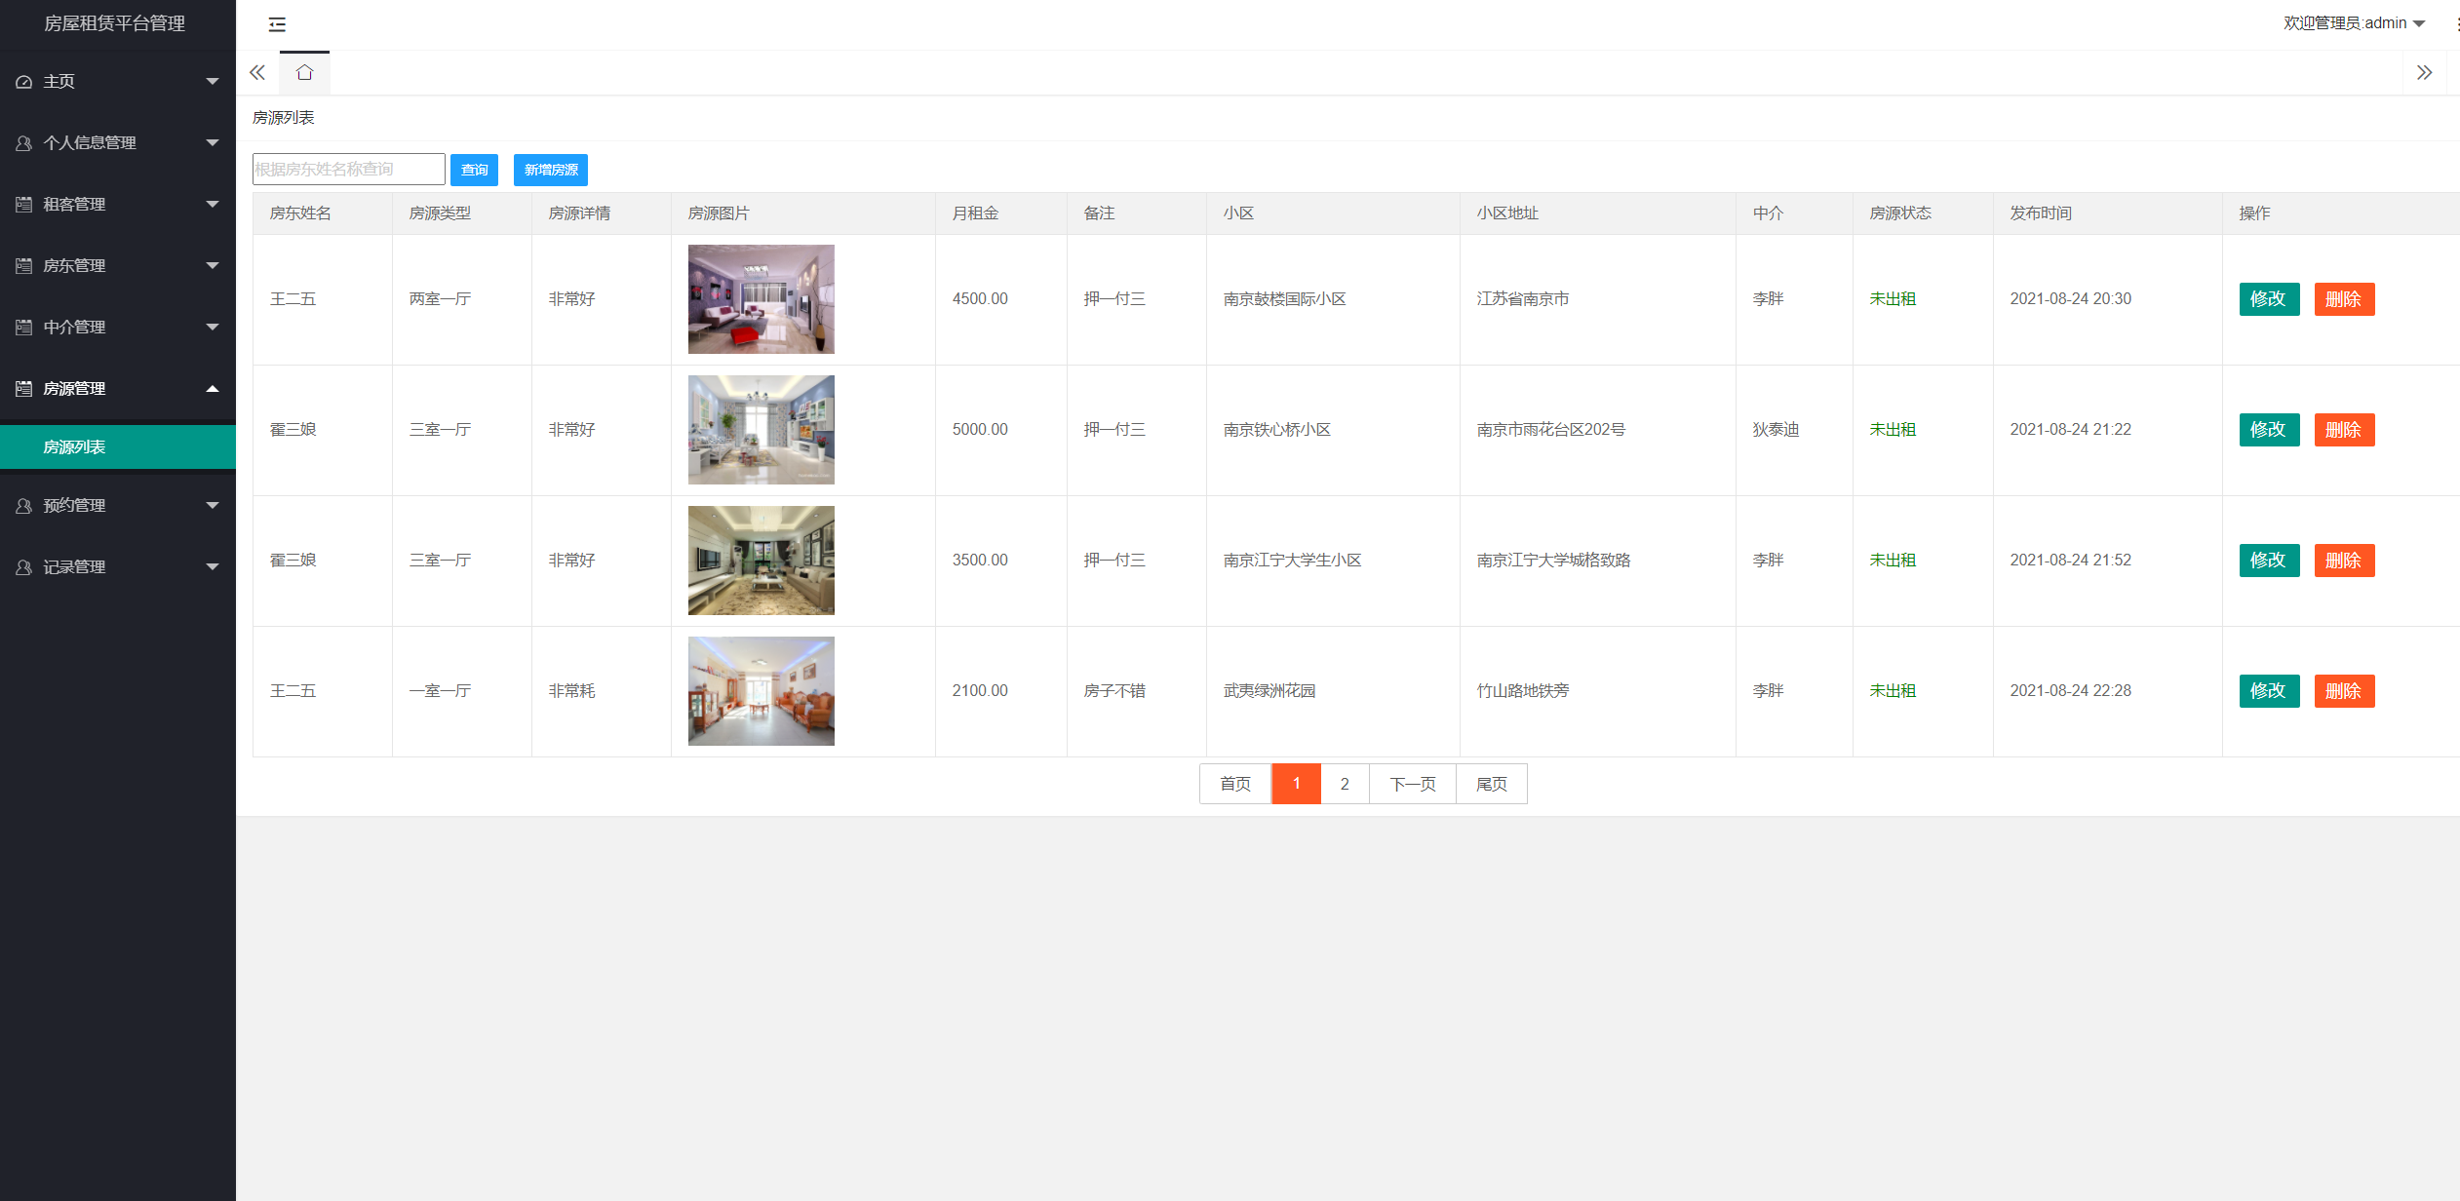Open the 租客管理 menu item
Image resolution: width=2460 pixels, height=1201 pixels.
pos(117,204)
